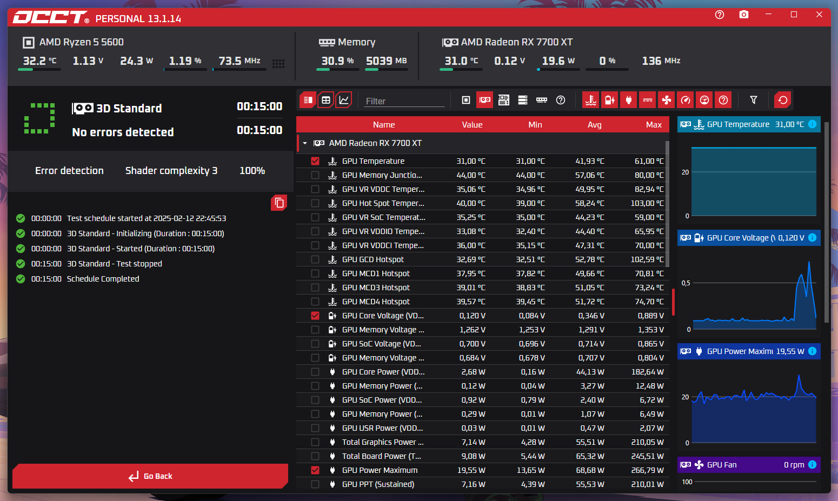Toggle the unknown sensor type filter
The image size is (838, 501).
(x=723, y=100)
